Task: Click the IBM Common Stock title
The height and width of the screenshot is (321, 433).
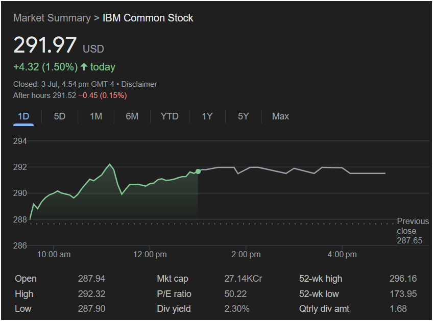Action: (148, 18)
